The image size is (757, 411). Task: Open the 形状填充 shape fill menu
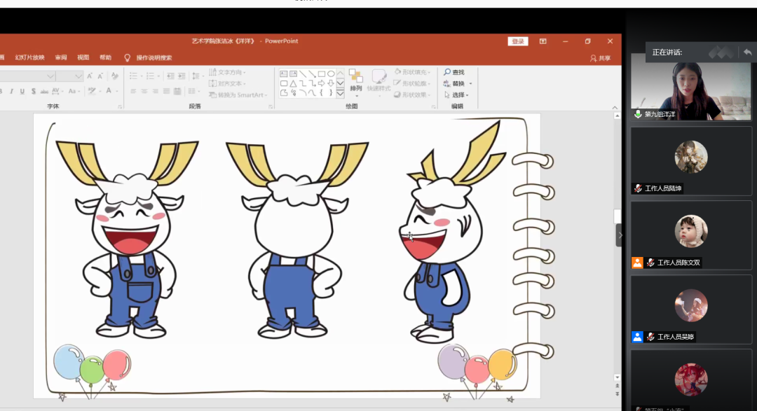(412, 72)
